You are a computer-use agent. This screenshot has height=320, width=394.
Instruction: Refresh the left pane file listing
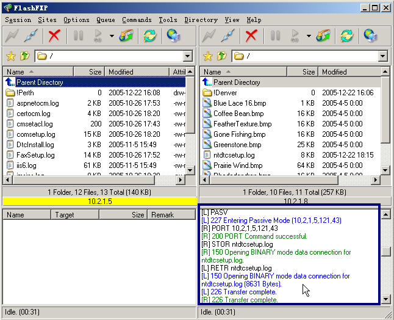click(x=150, y=35)
